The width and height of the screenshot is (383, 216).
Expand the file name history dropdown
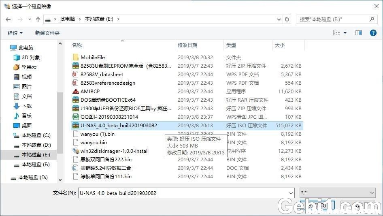pyautogui.click(x=290, y=193)
